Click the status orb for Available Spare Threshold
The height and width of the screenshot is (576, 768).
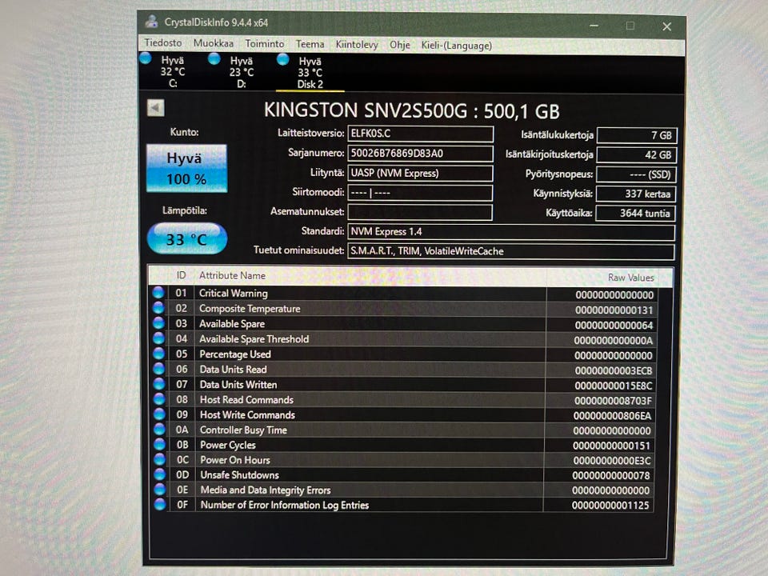pos(158,338)
